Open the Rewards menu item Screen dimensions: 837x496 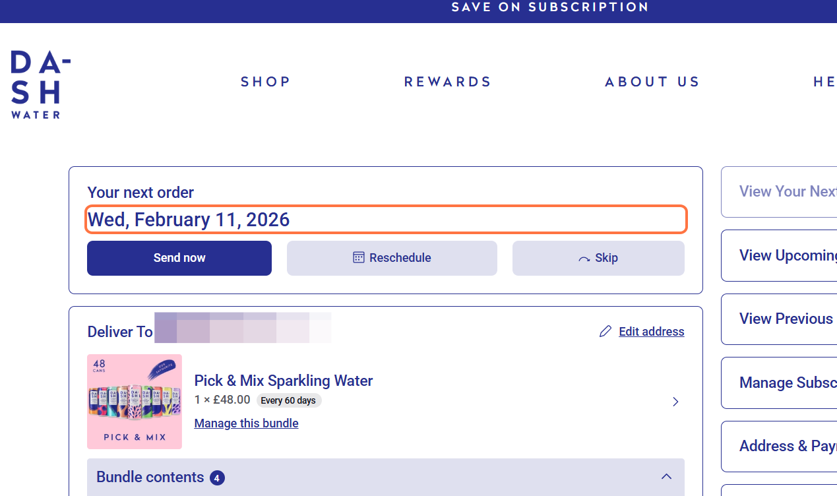448,82
